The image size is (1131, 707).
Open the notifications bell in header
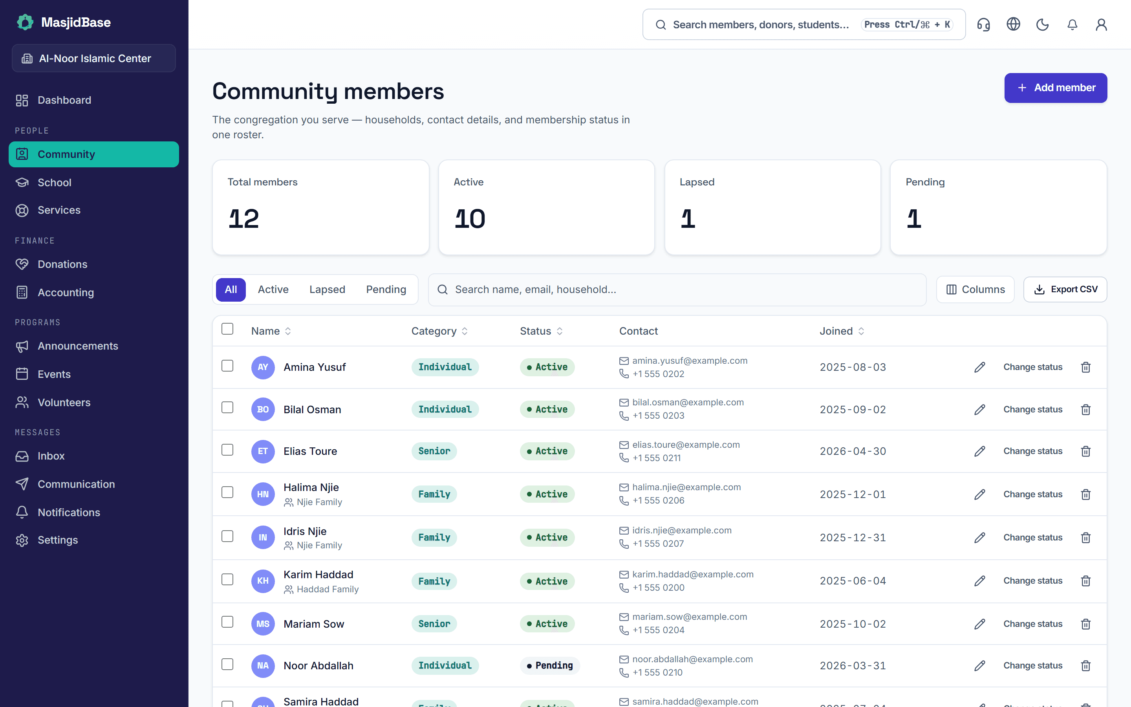pos(1072,24)
